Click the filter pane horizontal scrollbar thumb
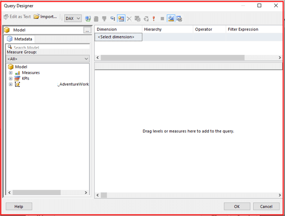Image resolution: width=285 pixels, height=216 pixels. tap(173, 58)
